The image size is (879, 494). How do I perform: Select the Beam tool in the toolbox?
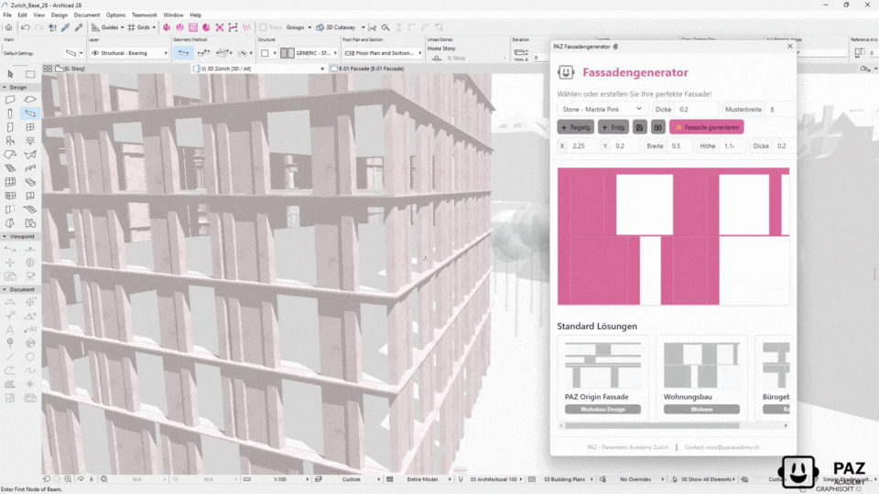point(30,113)
